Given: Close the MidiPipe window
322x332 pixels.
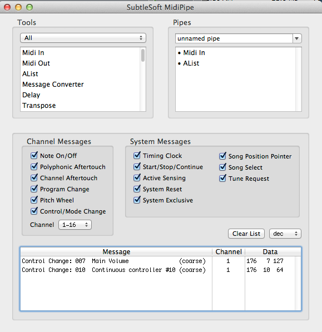Looking at the screenshot, I should pyautogui.click(x=7, y=7).
